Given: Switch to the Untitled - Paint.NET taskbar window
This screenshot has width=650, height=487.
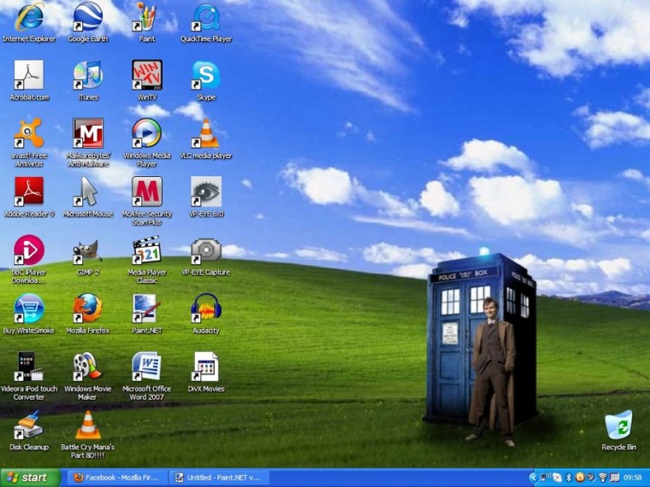Looking at the screenshot, I should click(219, 478).
